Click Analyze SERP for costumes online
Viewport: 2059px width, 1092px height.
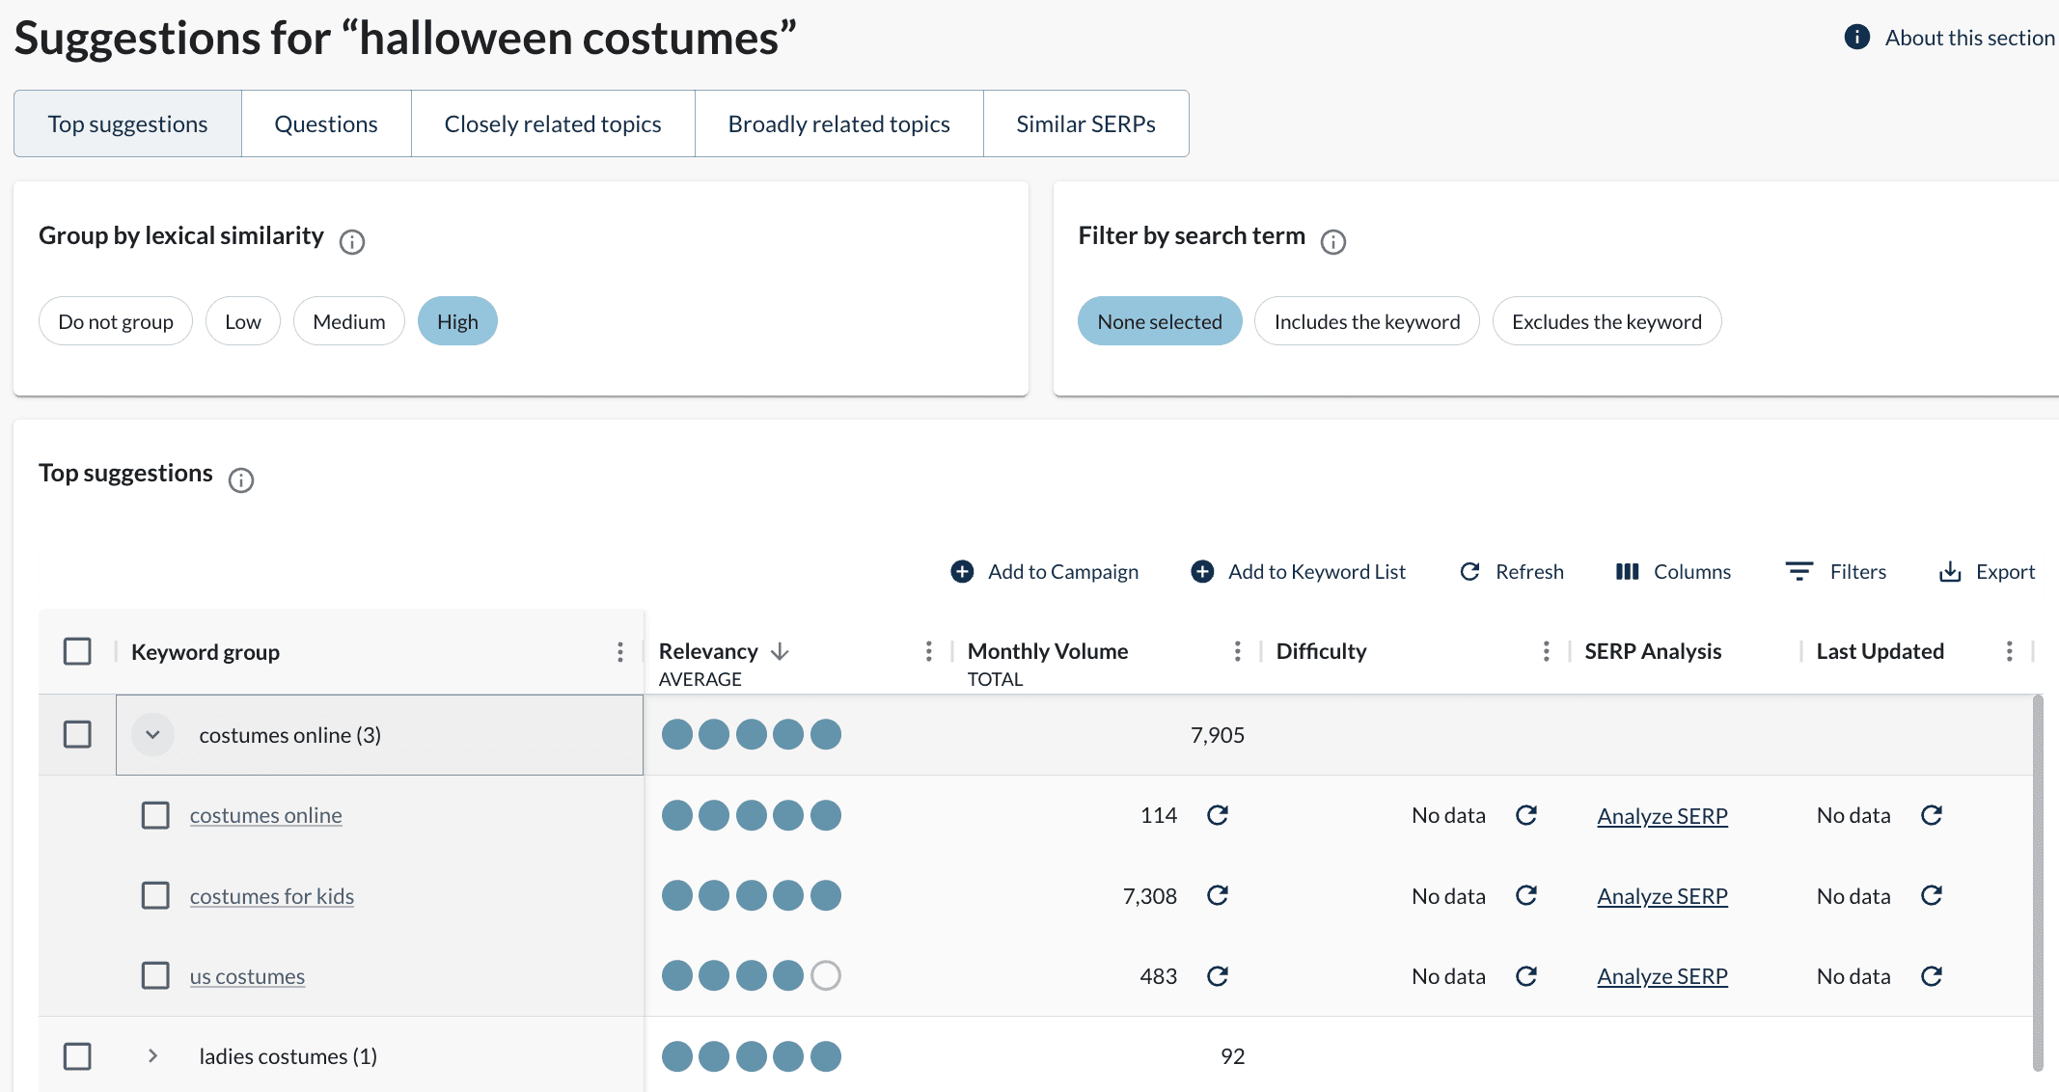1661,816
